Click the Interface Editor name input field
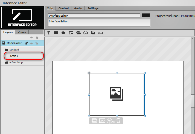The height and width of the screenshot is (134, 195). click(94, 16)
